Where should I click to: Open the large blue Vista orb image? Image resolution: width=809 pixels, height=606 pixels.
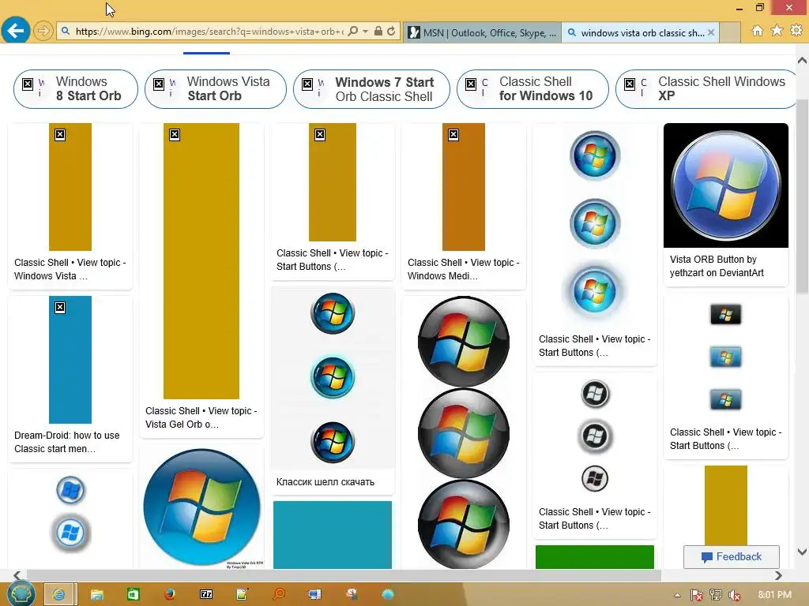click(201, 507)
